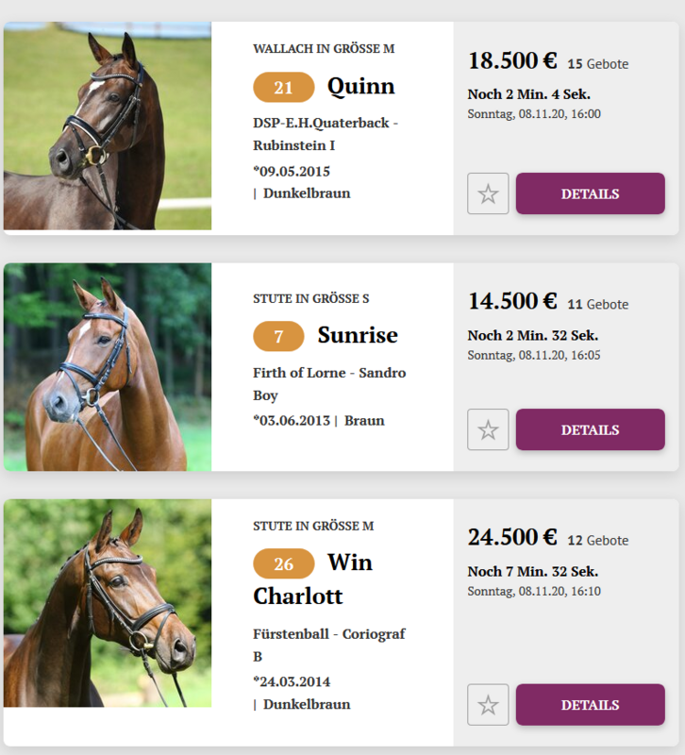The width and height of the screenshot is (685, 755).
Task: Click Win Charlott's horse photo
Action: (x=108, y=603)
